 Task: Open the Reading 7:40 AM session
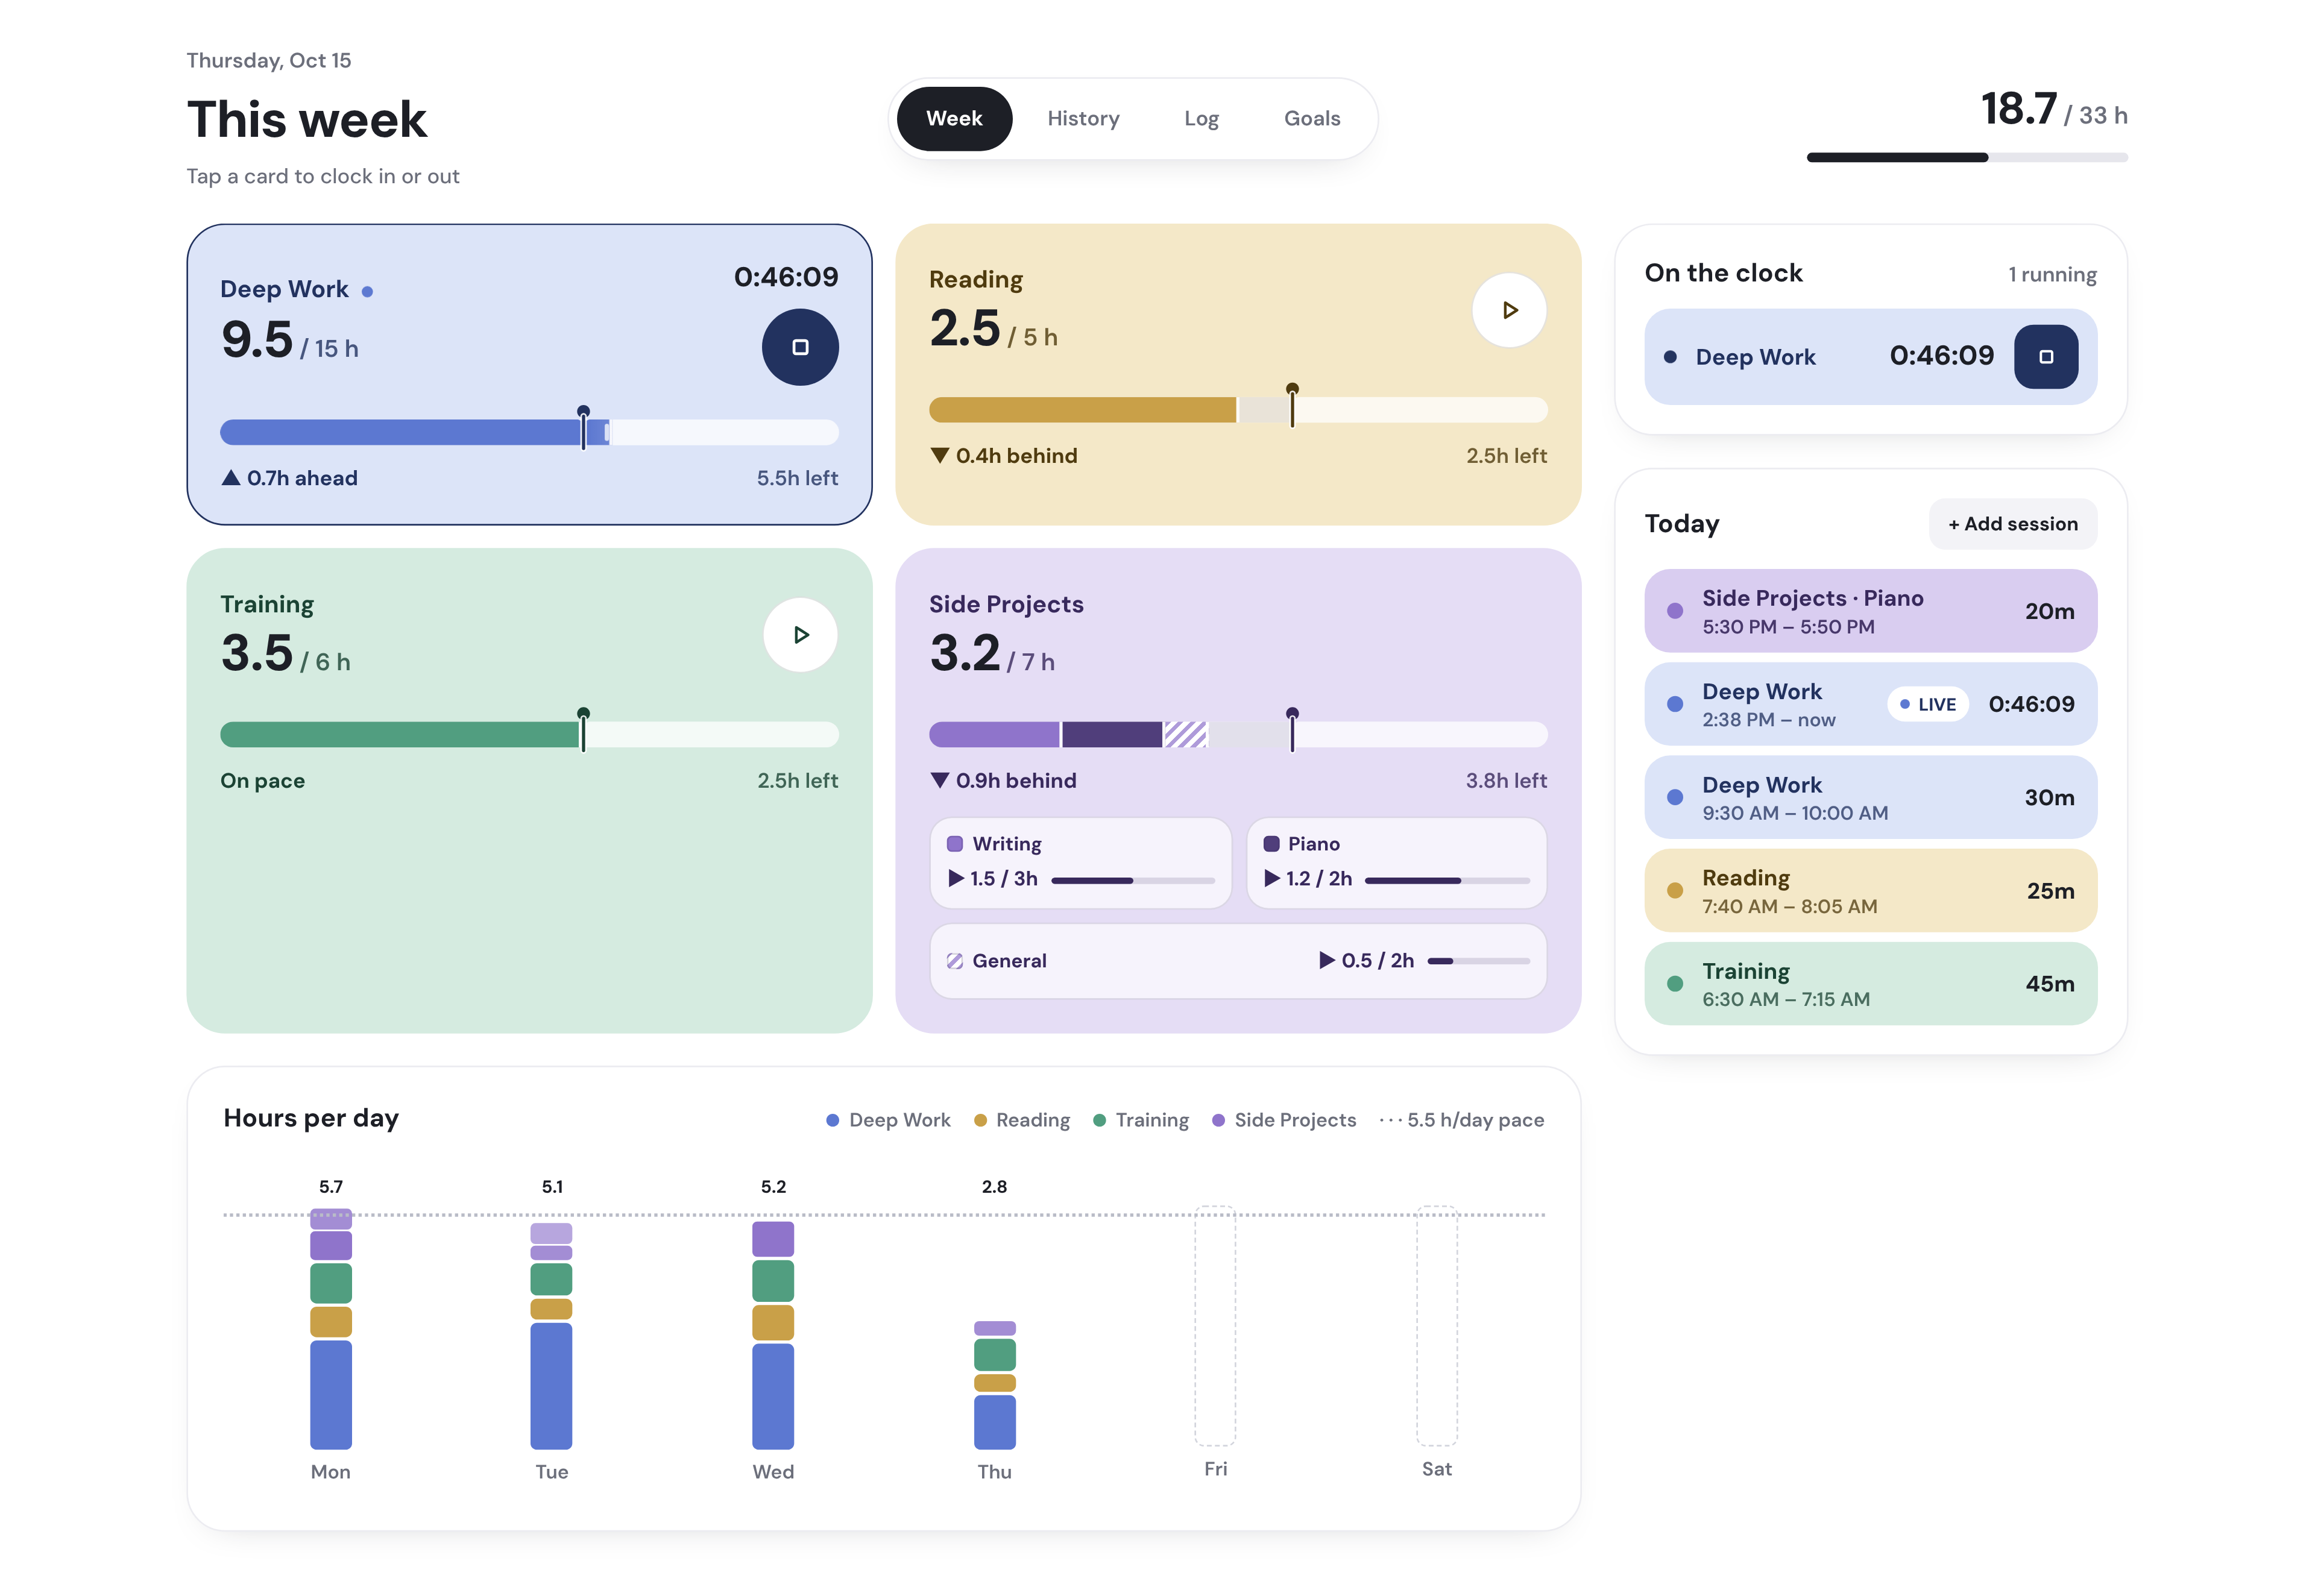pyautogui.click(x=1870, y=890)
